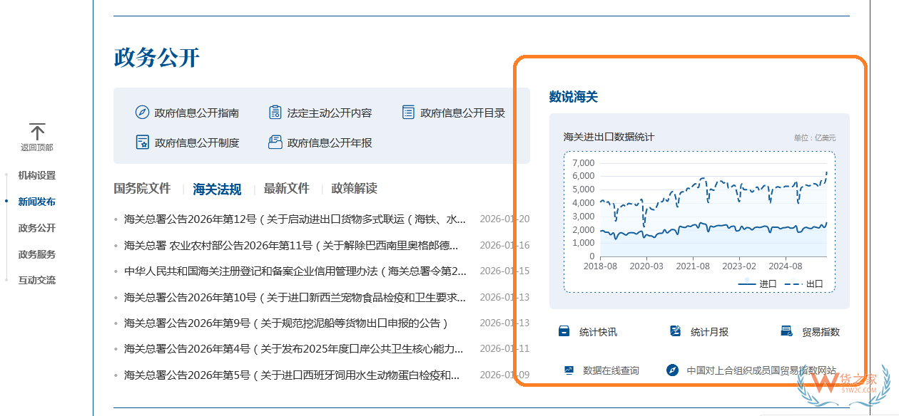Screen dimensions: 899x416
Task: Select 政务服务 in the left sidebar
Action: (36, 254)
